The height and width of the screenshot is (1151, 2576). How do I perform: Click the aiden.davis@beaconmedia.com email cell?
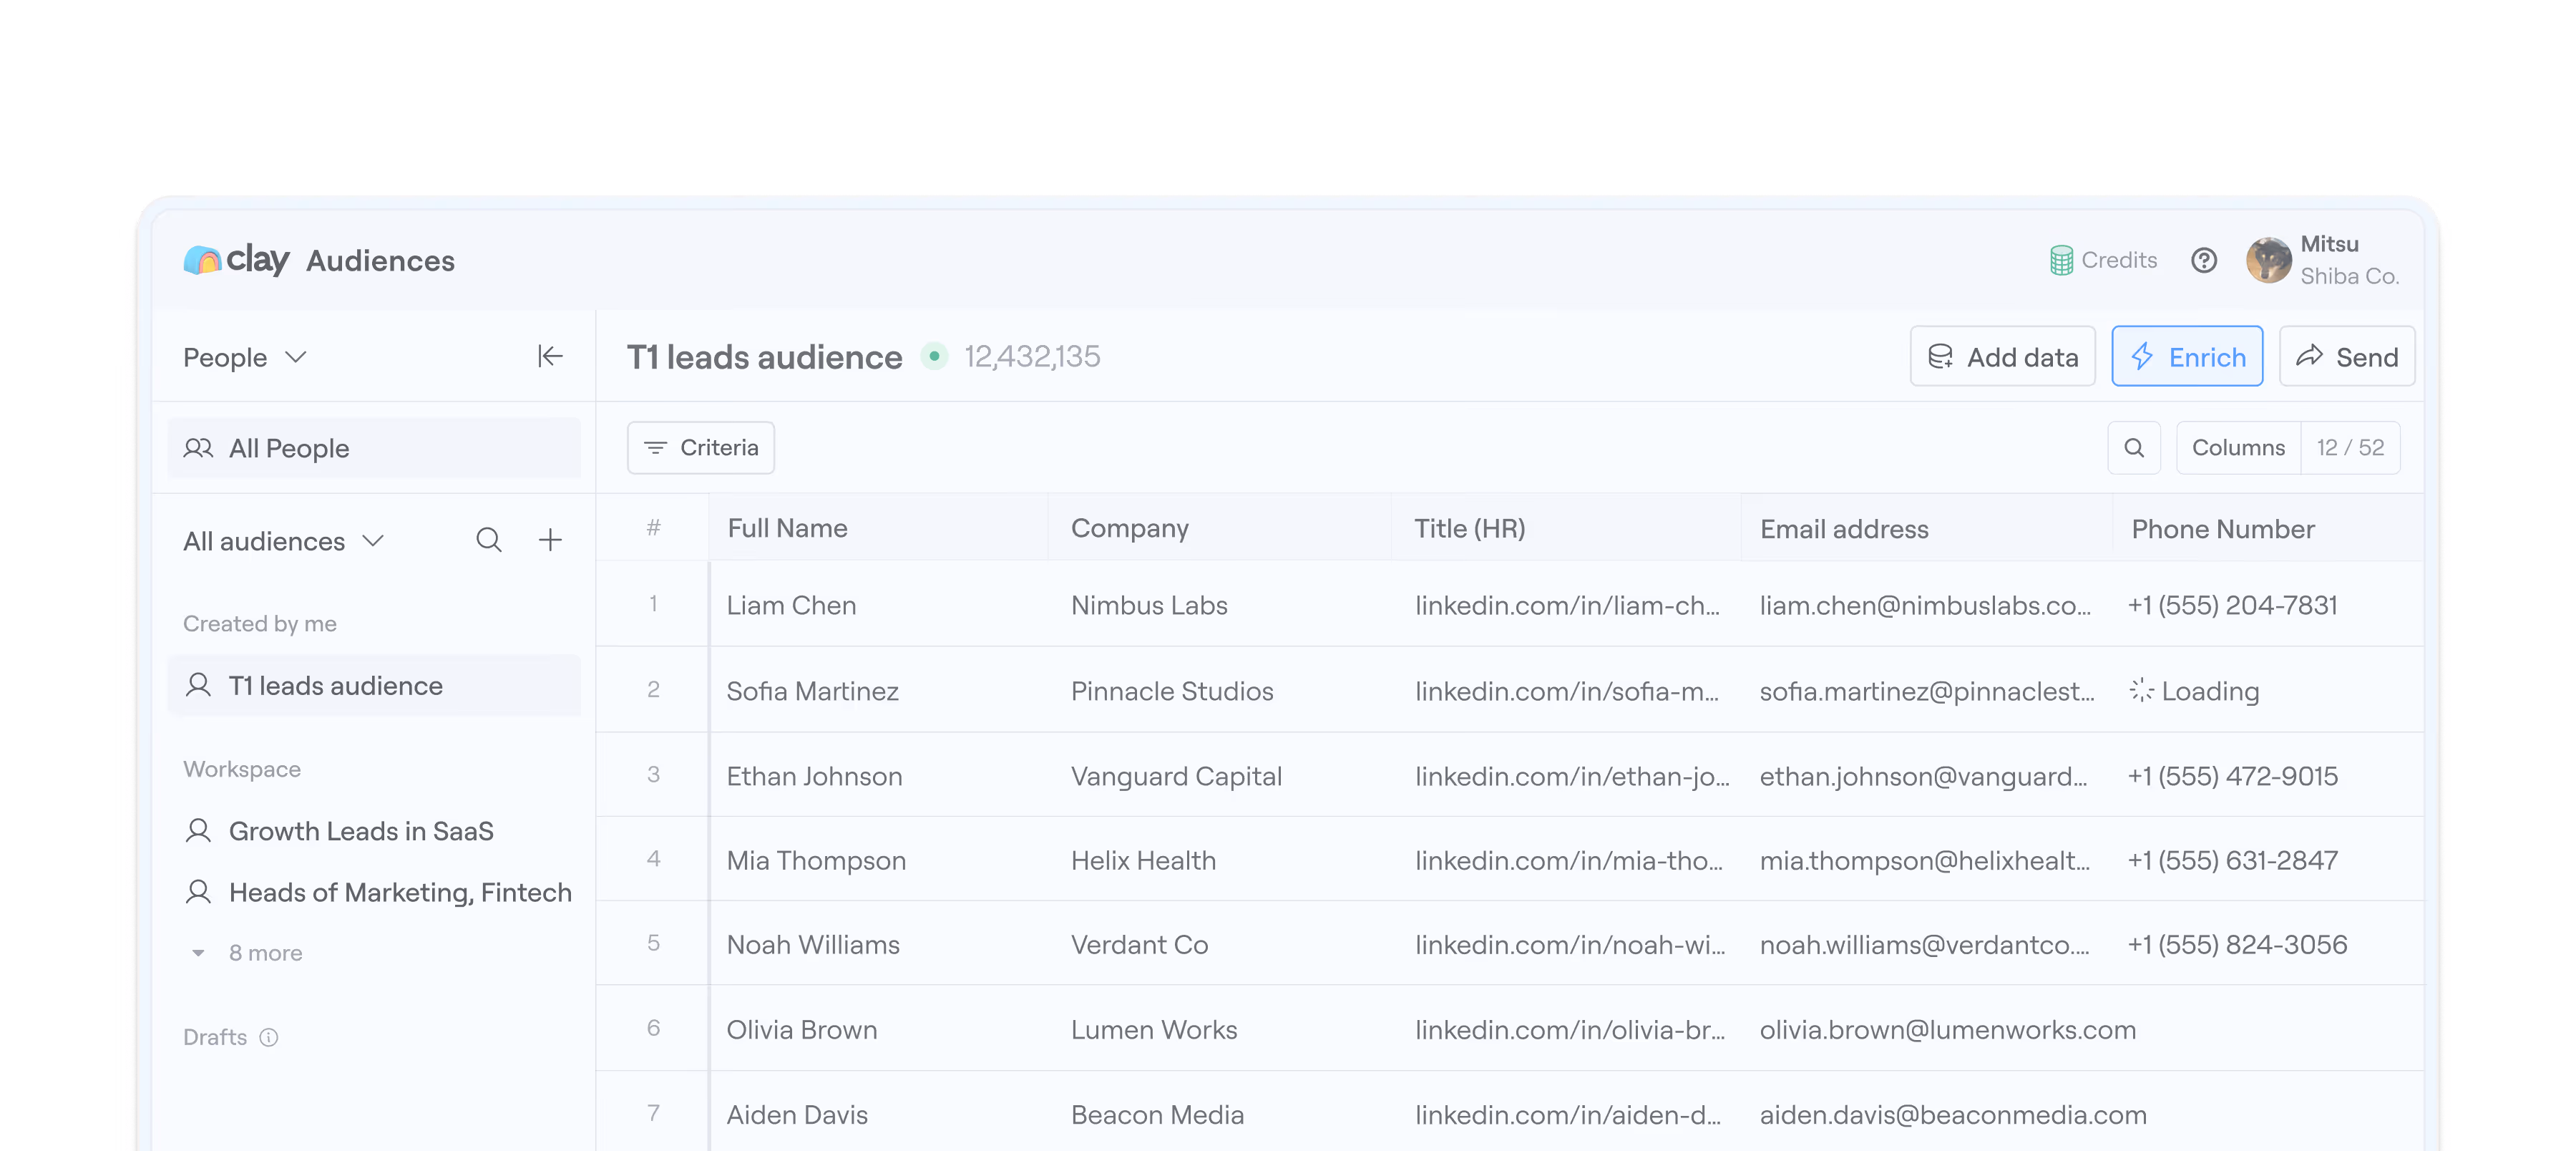tap(1953, 1114)
